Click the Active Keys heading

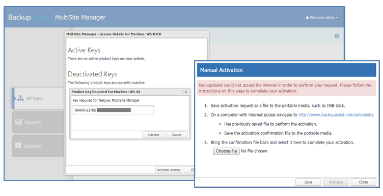pyautogui.click(x=84, y=50)
